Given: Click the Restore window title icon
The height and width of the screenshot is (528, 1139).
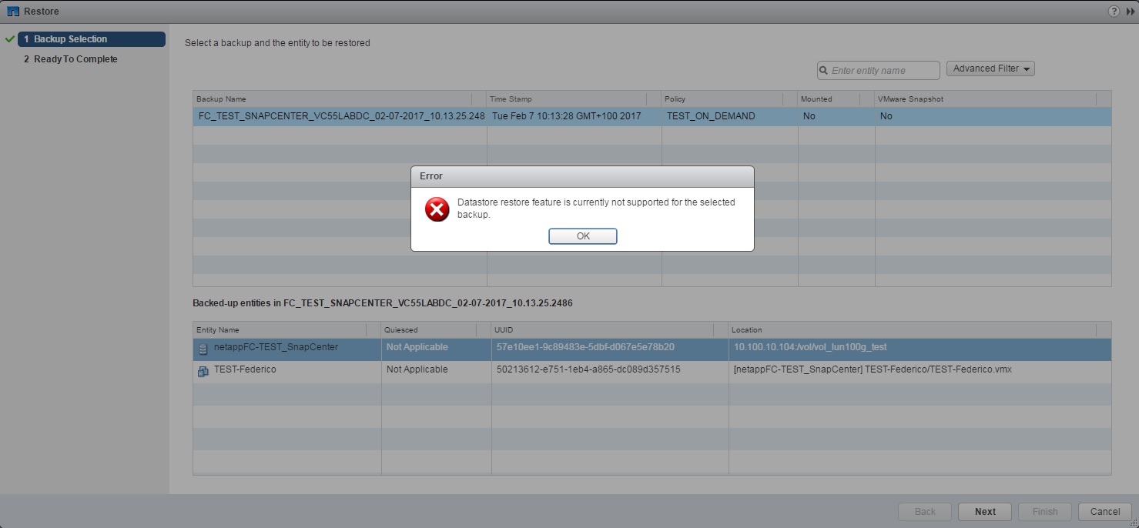Looking at the screenshot, I should coord(12,12).
